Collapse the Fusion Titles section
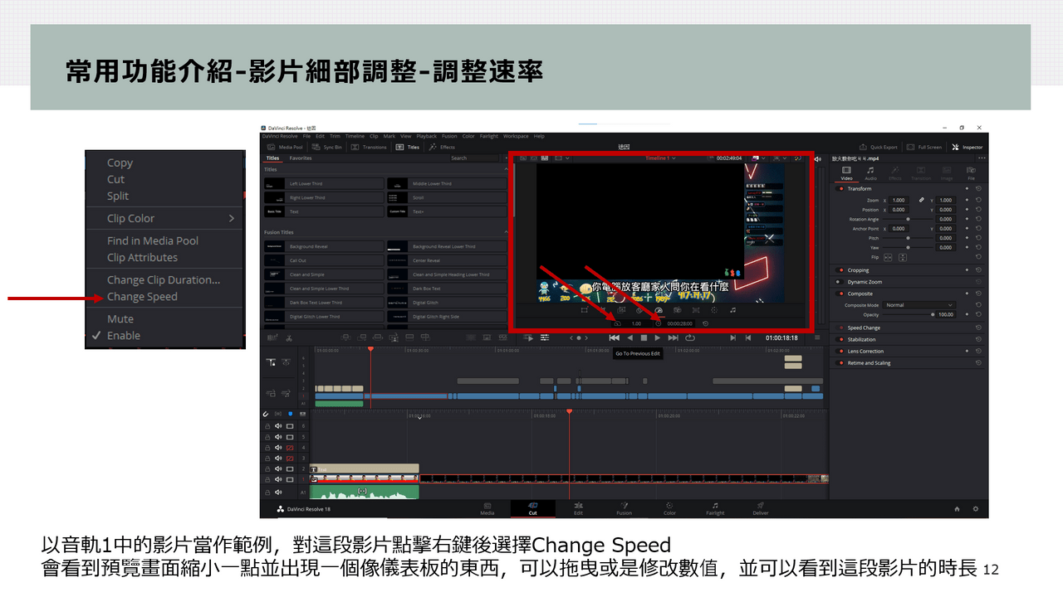1063x597 pixels. click(506, 232)
